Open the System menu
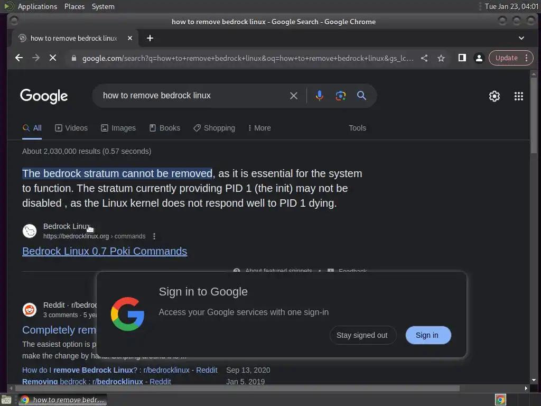 [x=103, y=6]
